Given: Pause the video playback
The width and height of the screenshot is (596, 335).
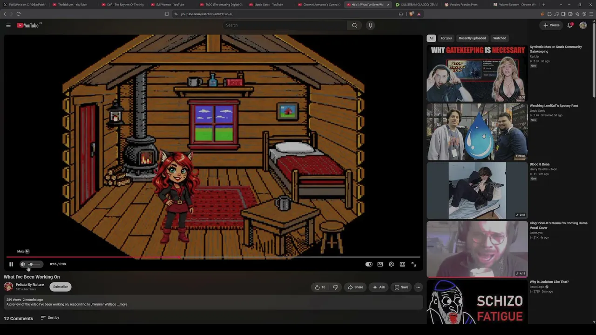Looking at the screenshot, I should (x=11, y=264).
